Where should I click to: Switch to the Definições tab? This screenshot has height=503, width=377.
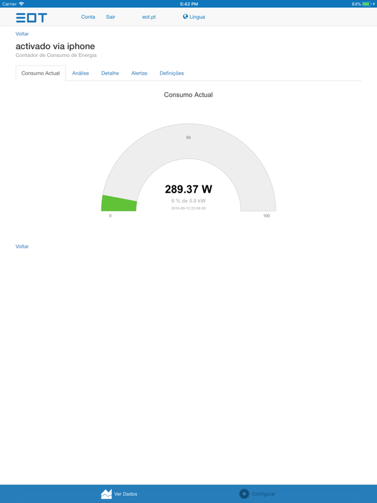(x=172, y=73)
